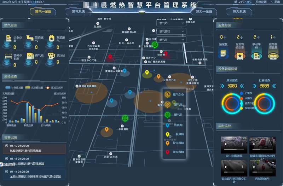Toggle the 一般风险 legend entry
Viewport: 283px width, 186px height.
[174, 134]
